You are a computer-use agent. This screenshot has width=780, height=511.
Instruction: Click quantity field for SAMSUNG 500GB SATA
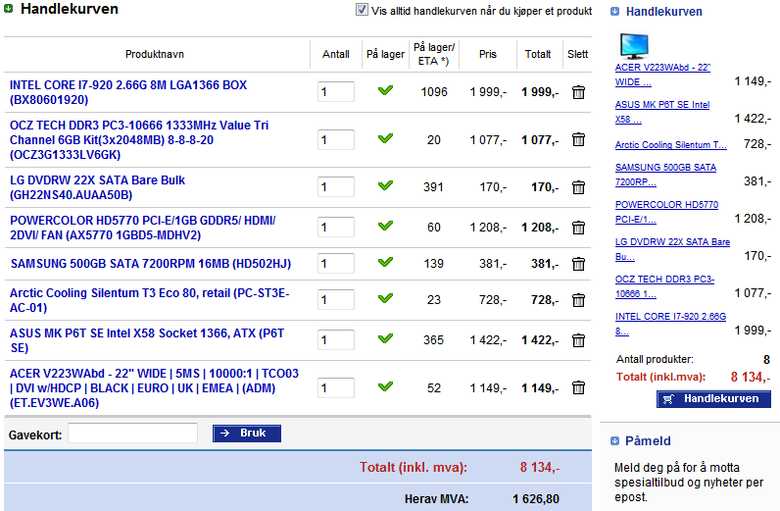point(336,263)
